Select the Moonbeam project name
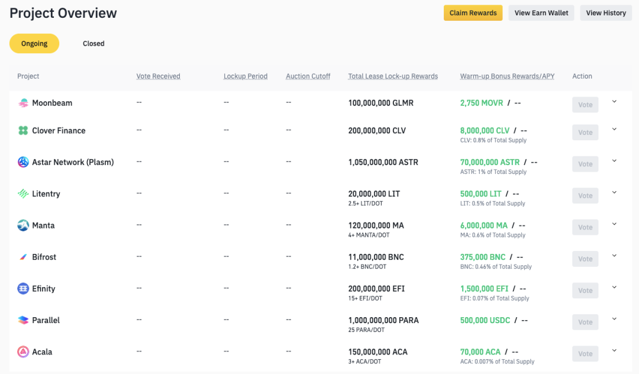Image resolution: width=639 pixels, height=374 pixels. click(52, 103)
